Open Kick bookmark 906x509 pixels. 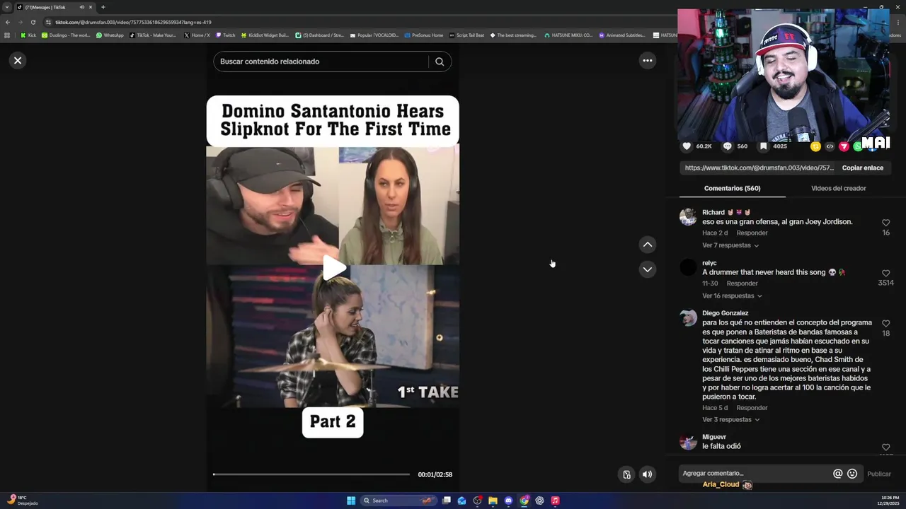[28, 35]
